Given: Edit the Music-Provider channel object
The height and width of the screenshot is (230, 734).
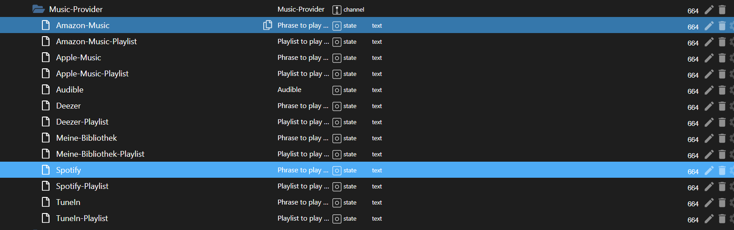Looking at the screenshot, I should click(709, 10).
